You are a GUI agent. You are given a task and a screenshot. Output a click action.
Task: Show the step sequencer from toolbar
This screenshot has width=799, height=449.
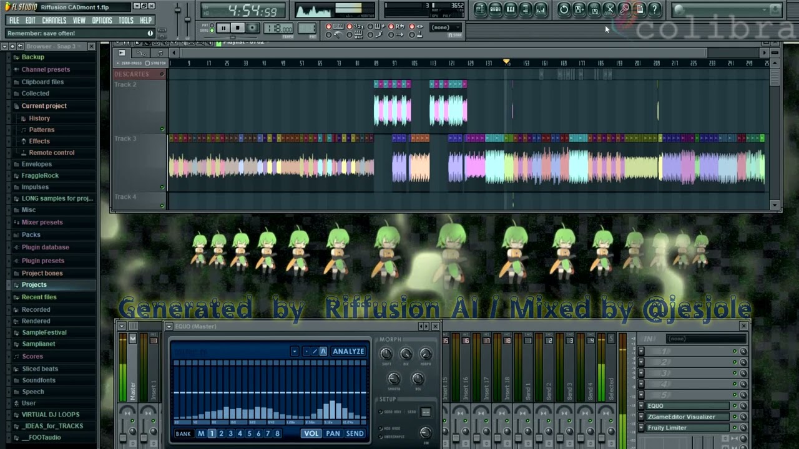click(x=495, y=9)
